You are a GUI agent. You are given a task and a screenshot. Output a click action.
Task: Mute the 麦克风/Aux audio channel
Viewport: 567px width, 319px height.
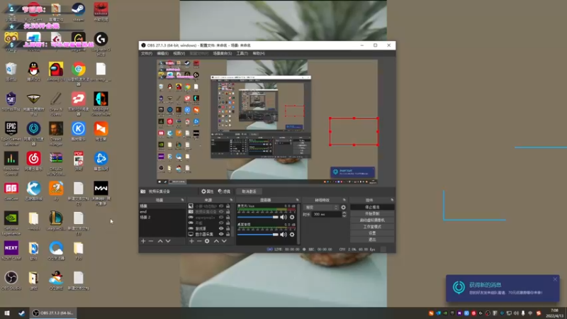coord(283,217)
